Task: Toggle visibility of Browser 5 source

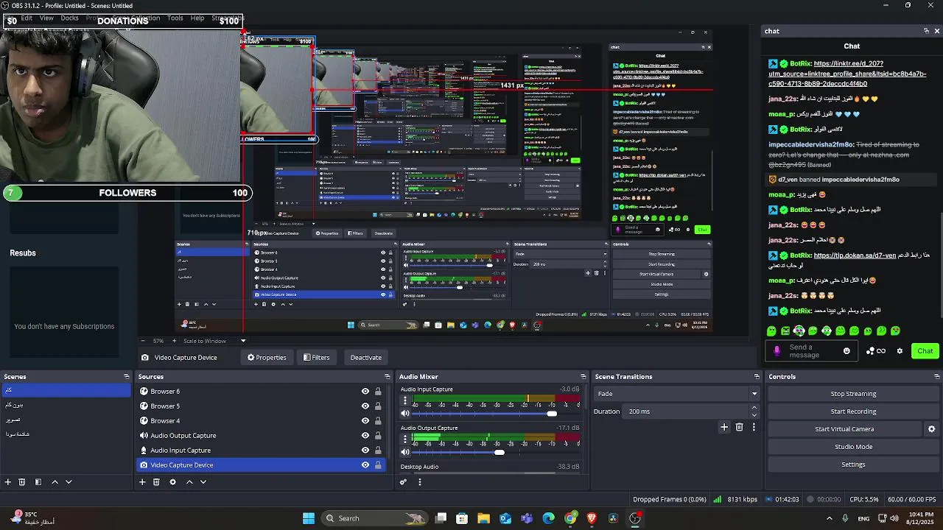Action: coord(365,406)
